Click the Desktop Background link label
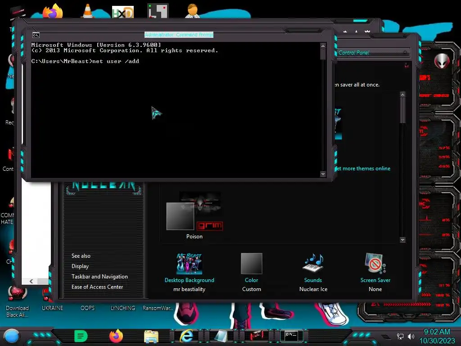 click(190, 280)
